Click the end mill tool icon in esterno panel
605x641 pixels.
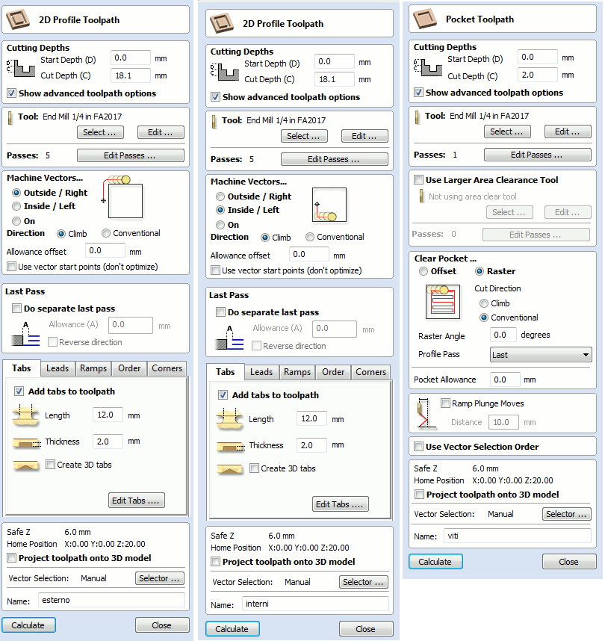tap(10, 117)
